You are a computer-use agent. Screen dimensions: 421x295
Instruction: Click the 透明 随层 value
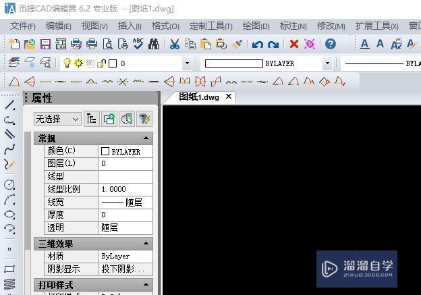pos(125,228)
